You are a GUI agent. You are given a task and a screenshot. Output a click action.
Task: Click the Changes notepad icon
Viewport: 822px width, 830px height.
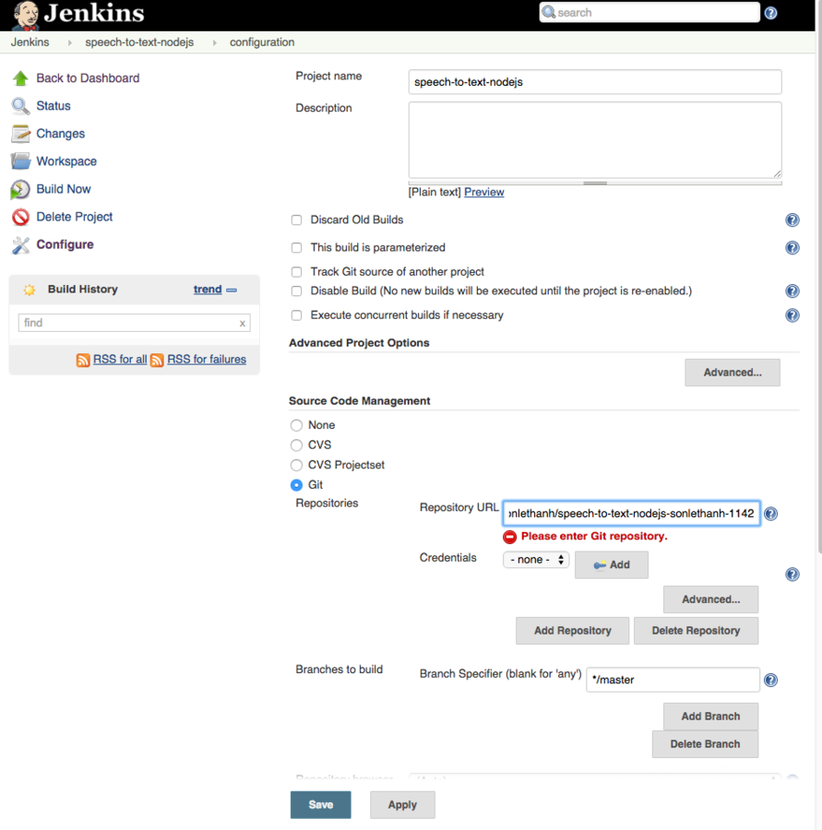click(x=20, y=134)
